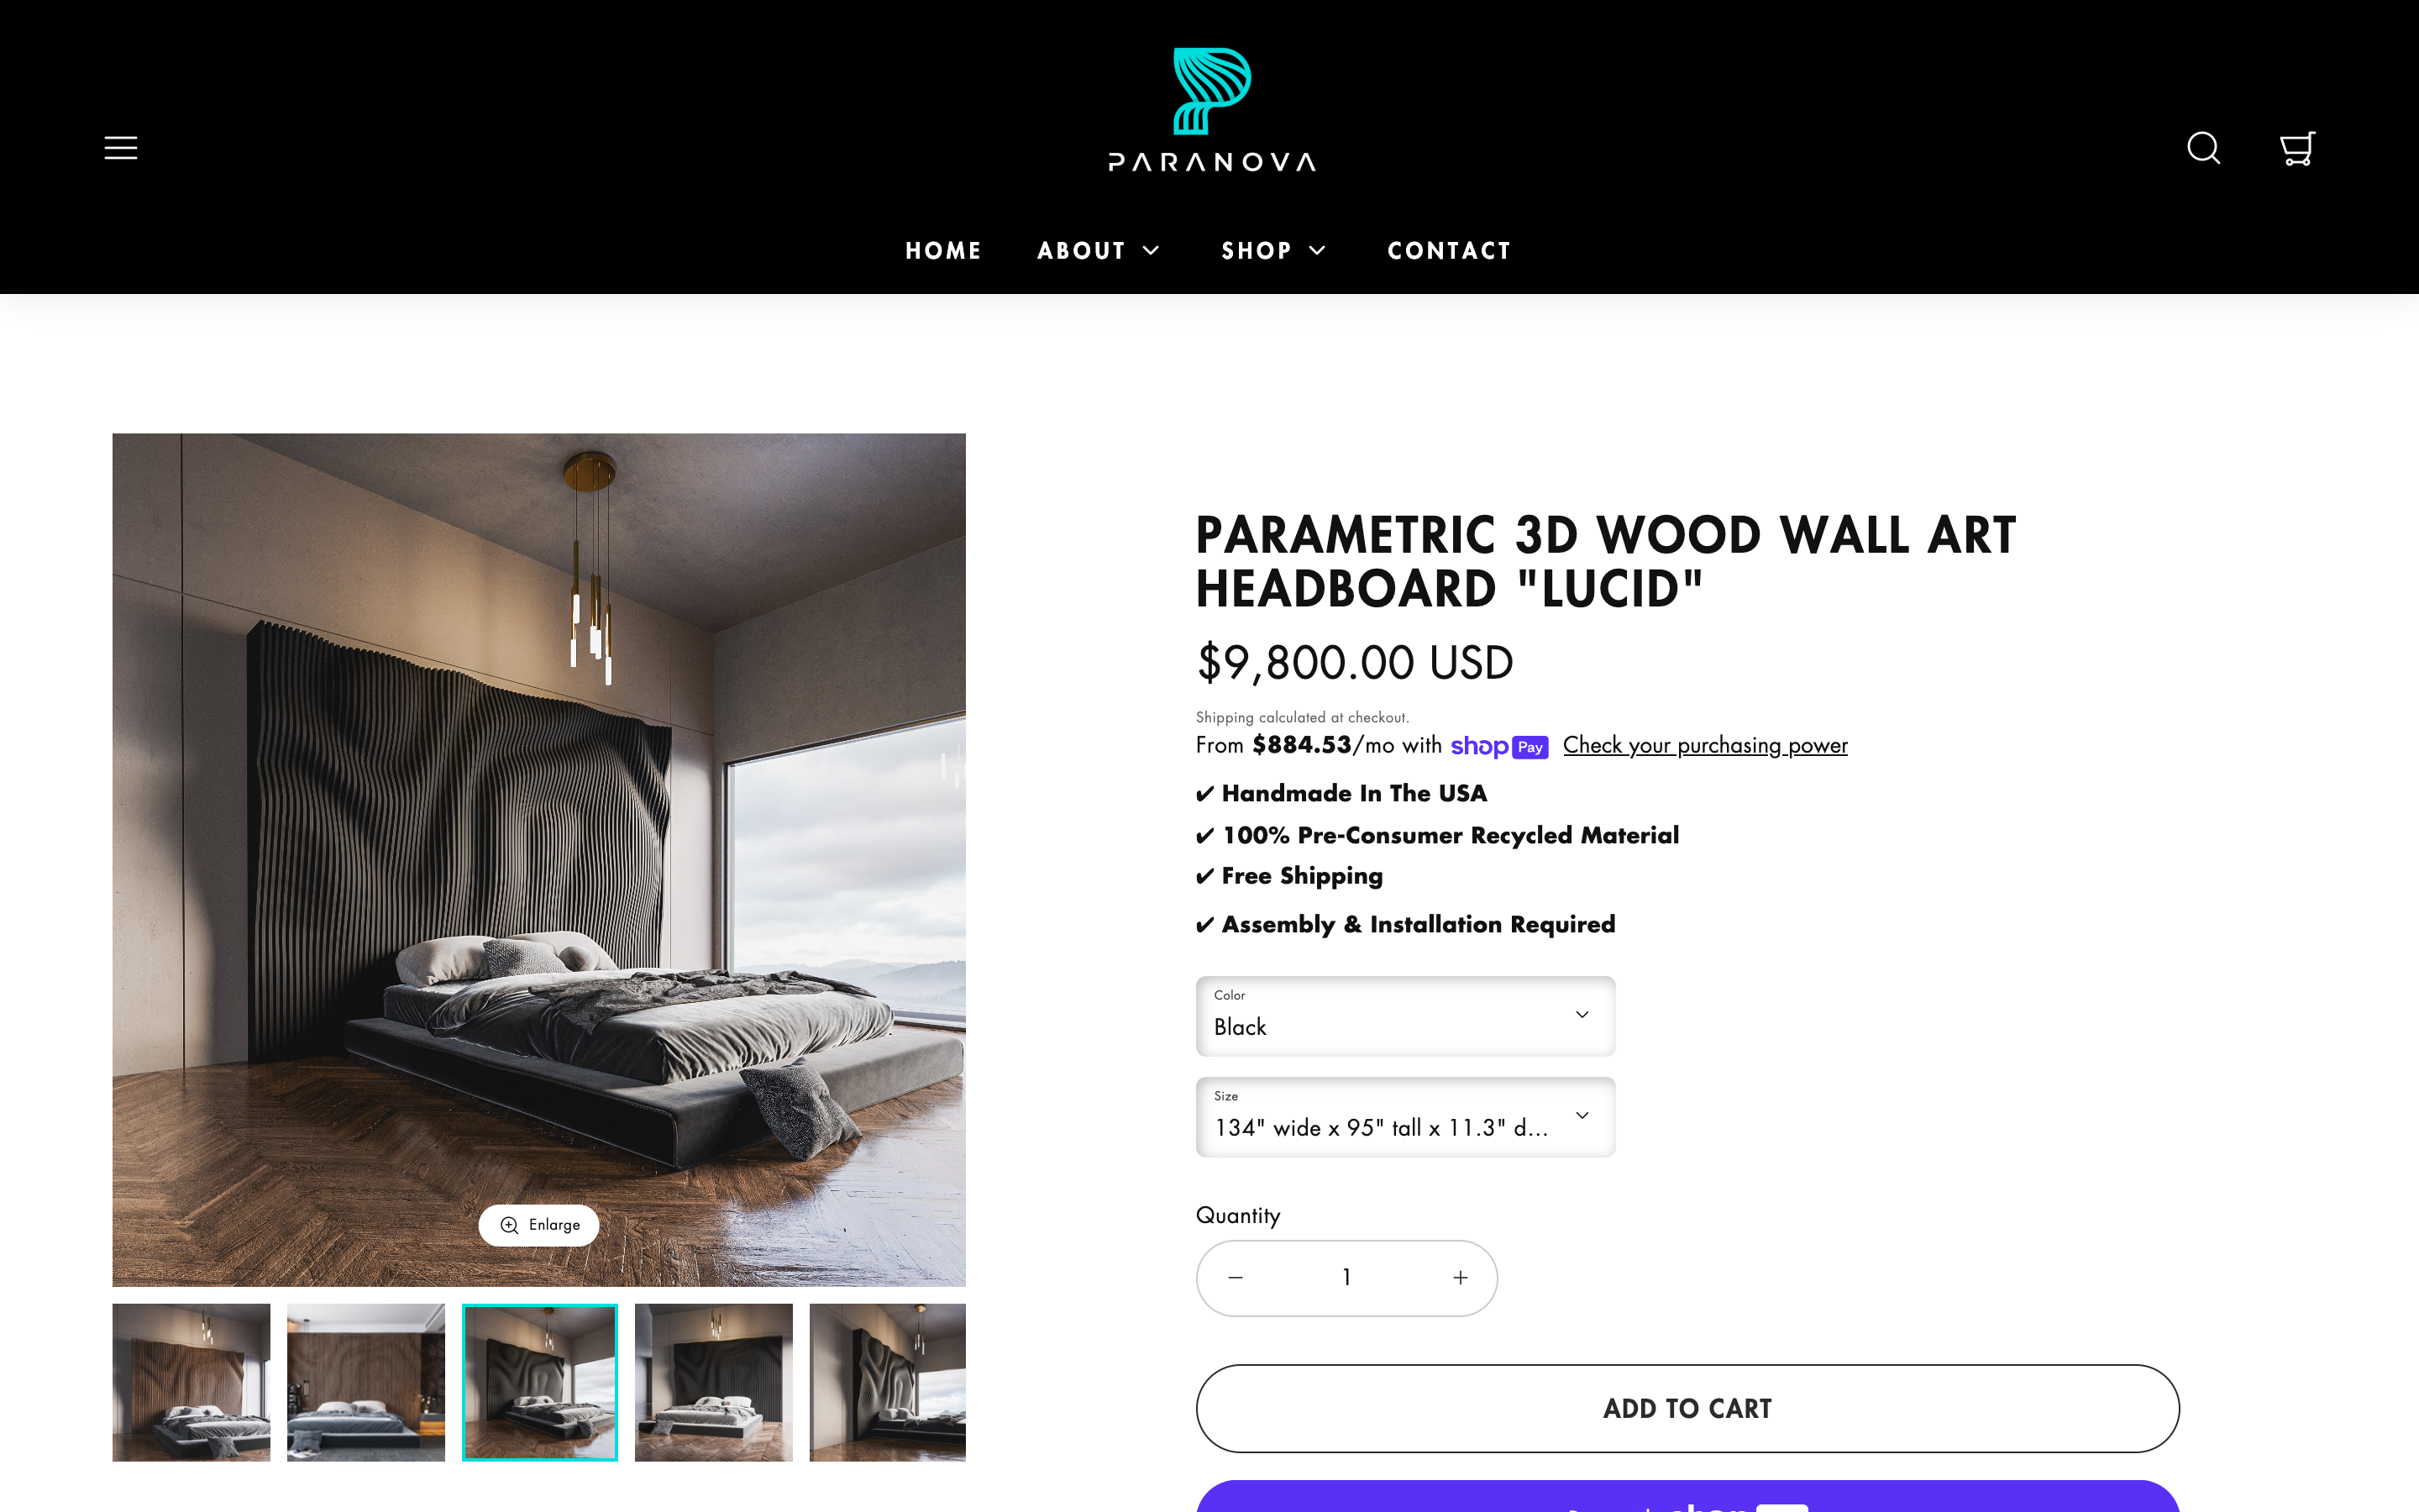Select the second brown wall thumbnail

(365, 1382)
